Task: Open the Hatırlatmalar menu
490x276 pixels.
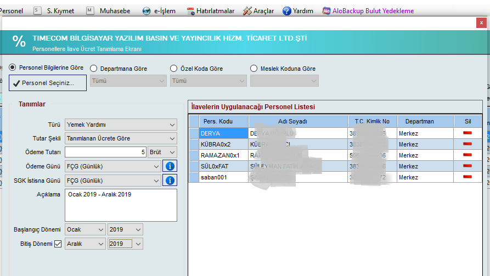Action: tap(215, 11)
